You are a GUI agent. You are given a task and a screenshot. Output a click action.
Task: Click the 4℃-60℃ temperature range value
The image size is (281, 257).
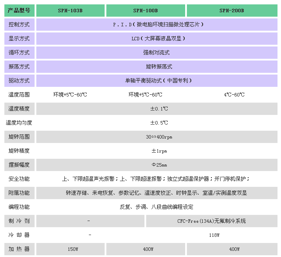click(x=234, y=95)
